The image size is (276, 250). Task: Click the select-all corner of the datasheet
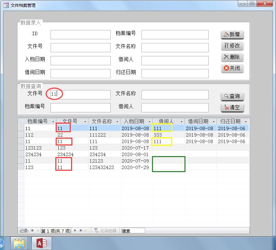(21, 121)
